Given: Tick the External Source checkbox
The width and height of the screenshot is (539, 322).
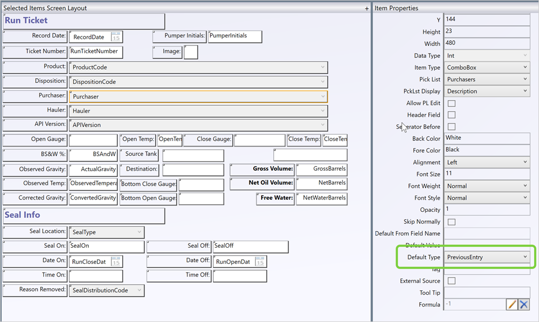Looking at the screenshot, I should [451, 281].
